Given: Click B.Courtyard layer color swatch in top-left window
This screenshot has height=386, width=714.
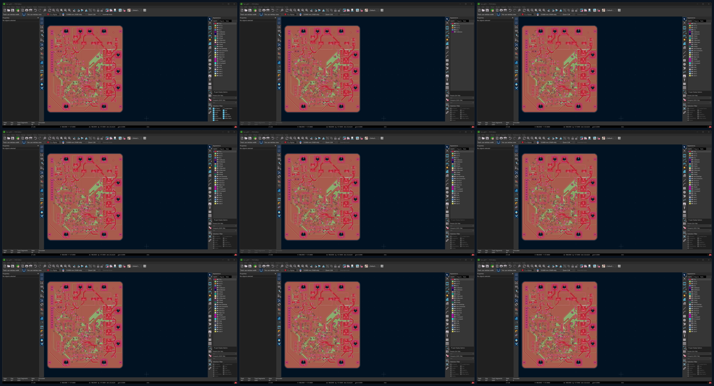Looking at the screenshot, I should (215, 63).
